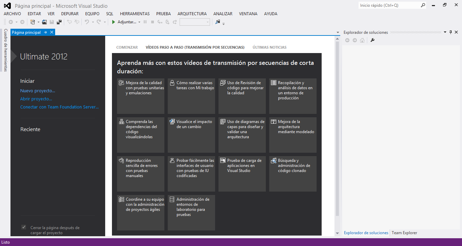Open the ARQUITECTURA menu
This screenshot has height=246, width=462.
coord(192,14)
